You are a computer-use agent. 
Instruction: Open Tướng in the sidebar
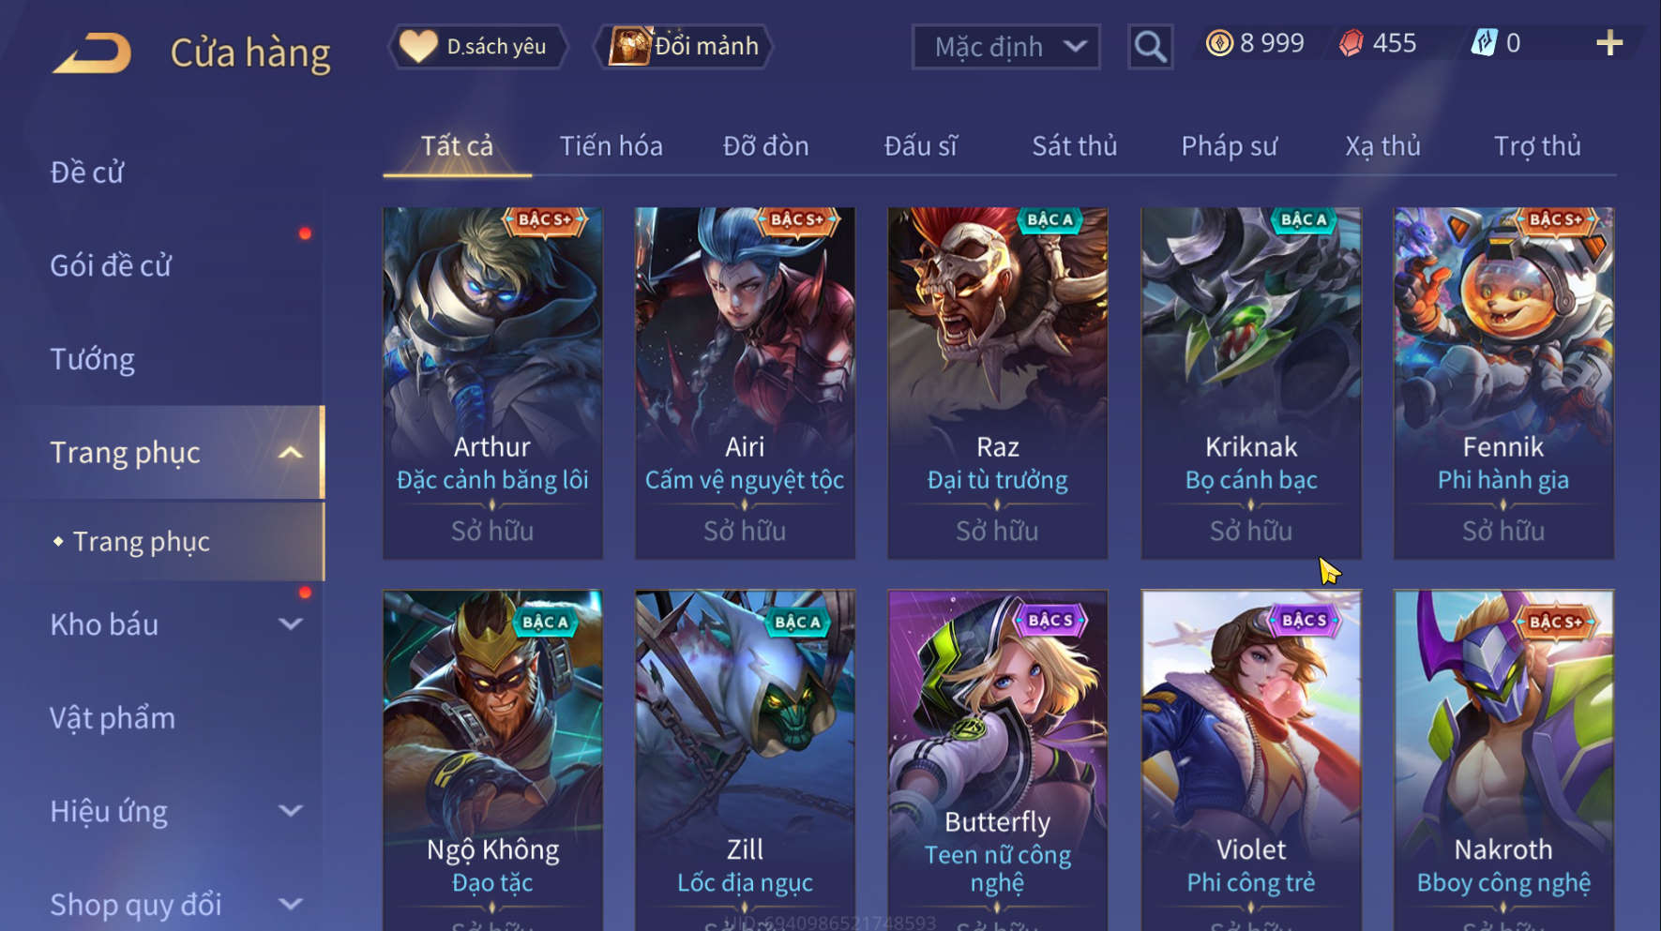pos(92,359)
